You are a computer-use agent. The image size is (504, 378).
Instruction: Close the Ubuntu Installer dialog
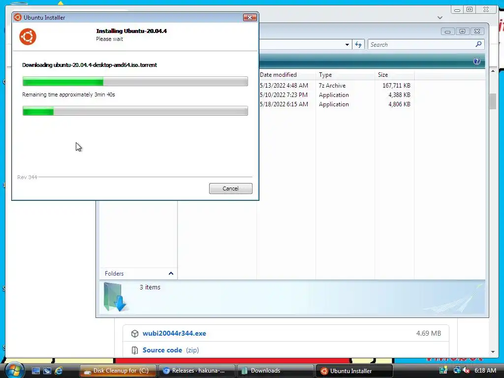250,17
